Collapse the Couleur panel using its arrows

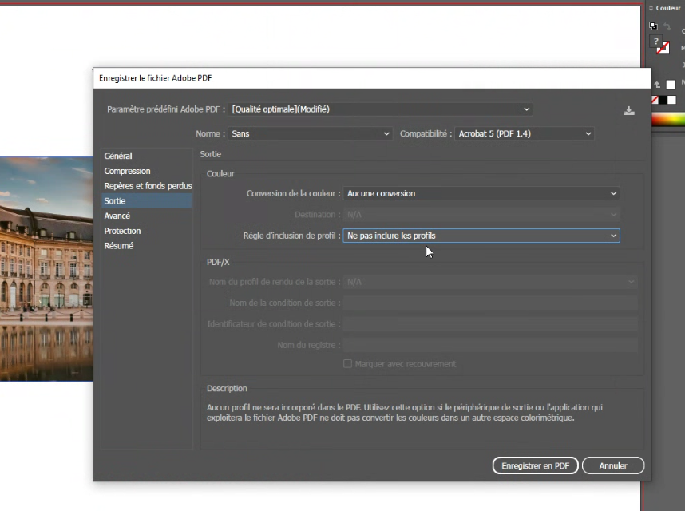point(651,8)
